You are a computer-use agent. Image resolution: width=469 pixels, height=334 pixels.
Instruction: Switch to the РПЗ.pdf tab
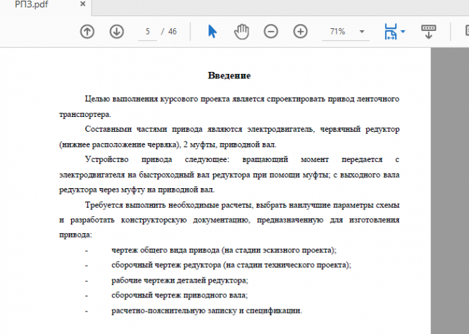click(32, 4)
